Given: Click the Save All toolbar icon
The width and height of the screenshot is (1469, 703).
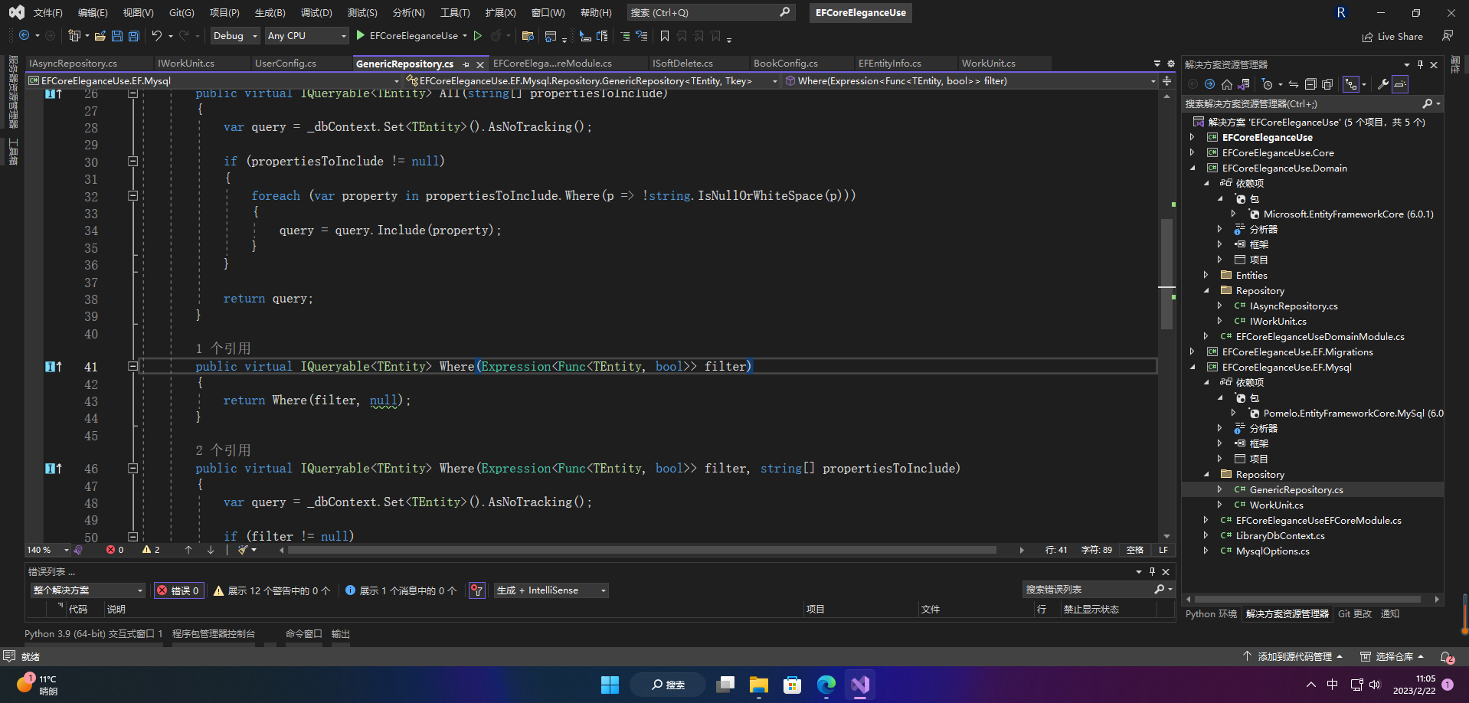Looking at the screenshot, I should (x=134, y=36).
